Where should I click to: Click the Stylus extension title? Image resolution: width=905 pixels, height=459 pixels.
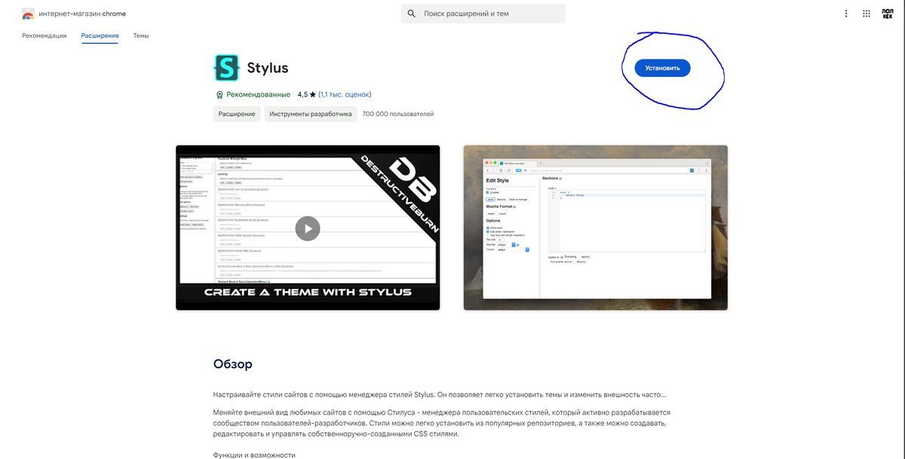(x=268, y=68)
